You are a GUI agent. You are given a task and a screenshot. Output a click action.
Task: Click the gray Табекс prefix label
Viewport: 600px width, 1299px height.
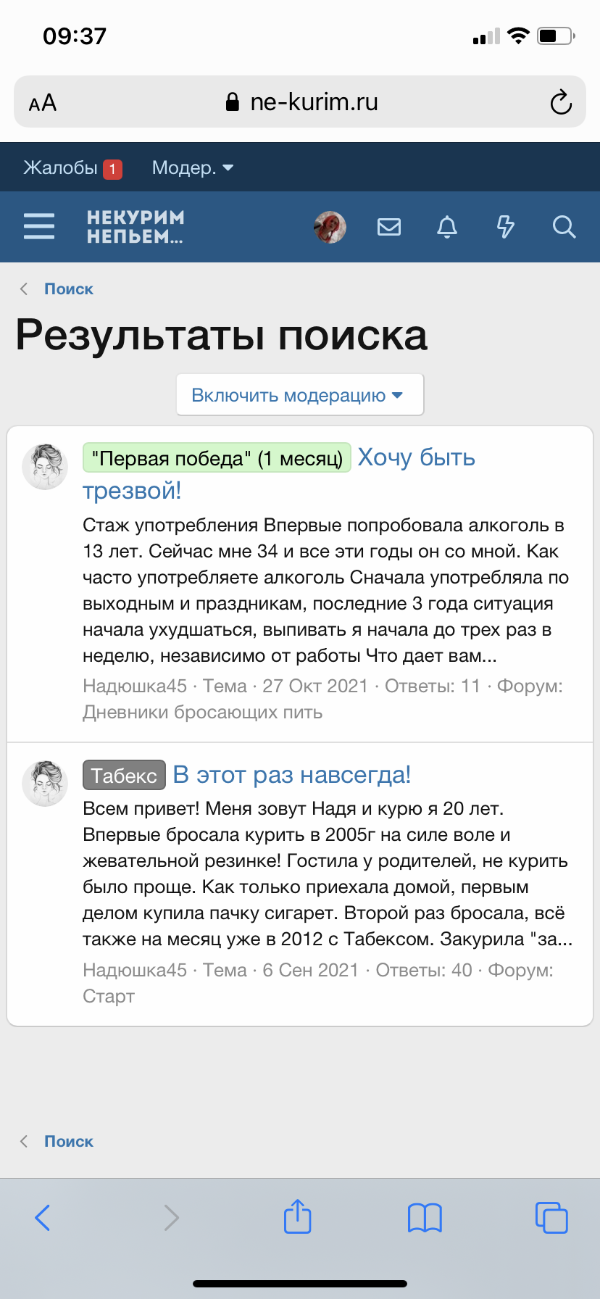[124, 776]
